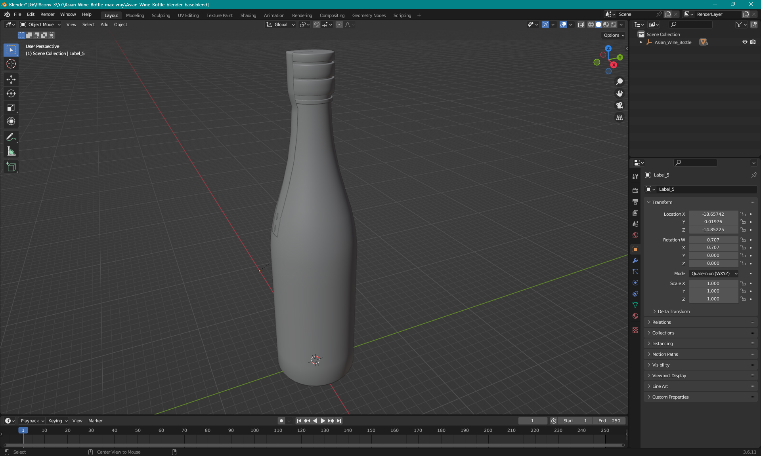
Task: Expand the Delta Transform panel
Action: 673,312
